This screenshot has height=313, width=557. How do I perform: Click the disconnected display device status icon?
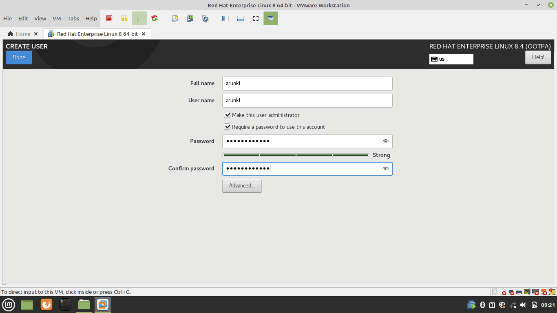pyautogui.click(x=535, y=292)
